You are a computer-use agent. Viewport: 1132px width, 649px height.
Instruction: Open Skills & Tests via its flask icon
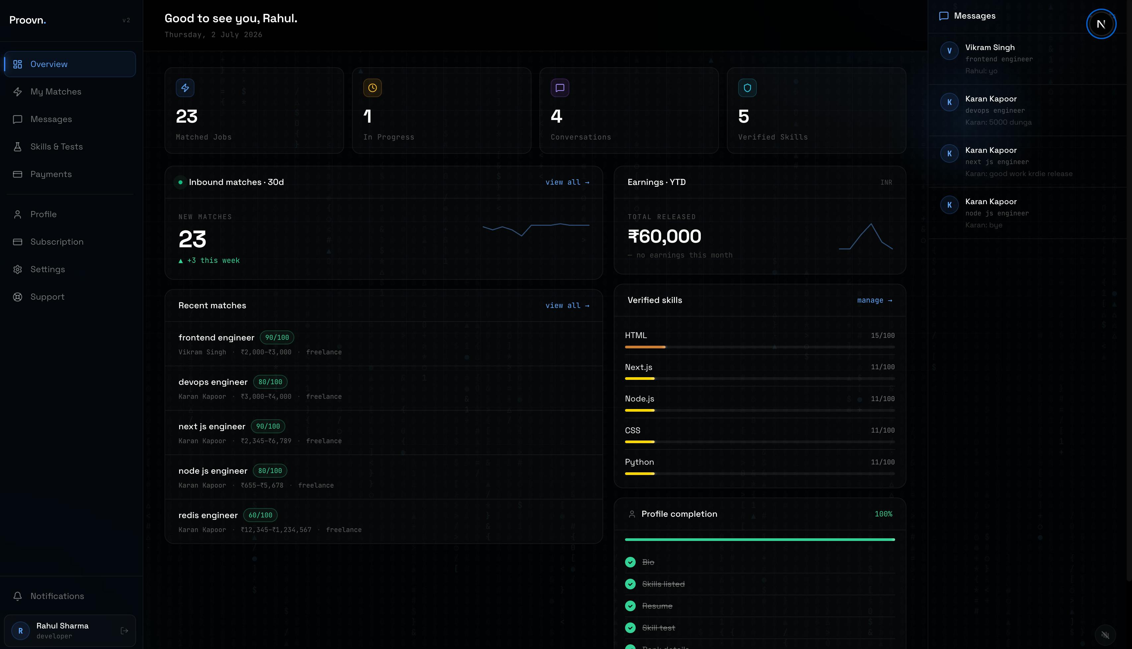17,147
